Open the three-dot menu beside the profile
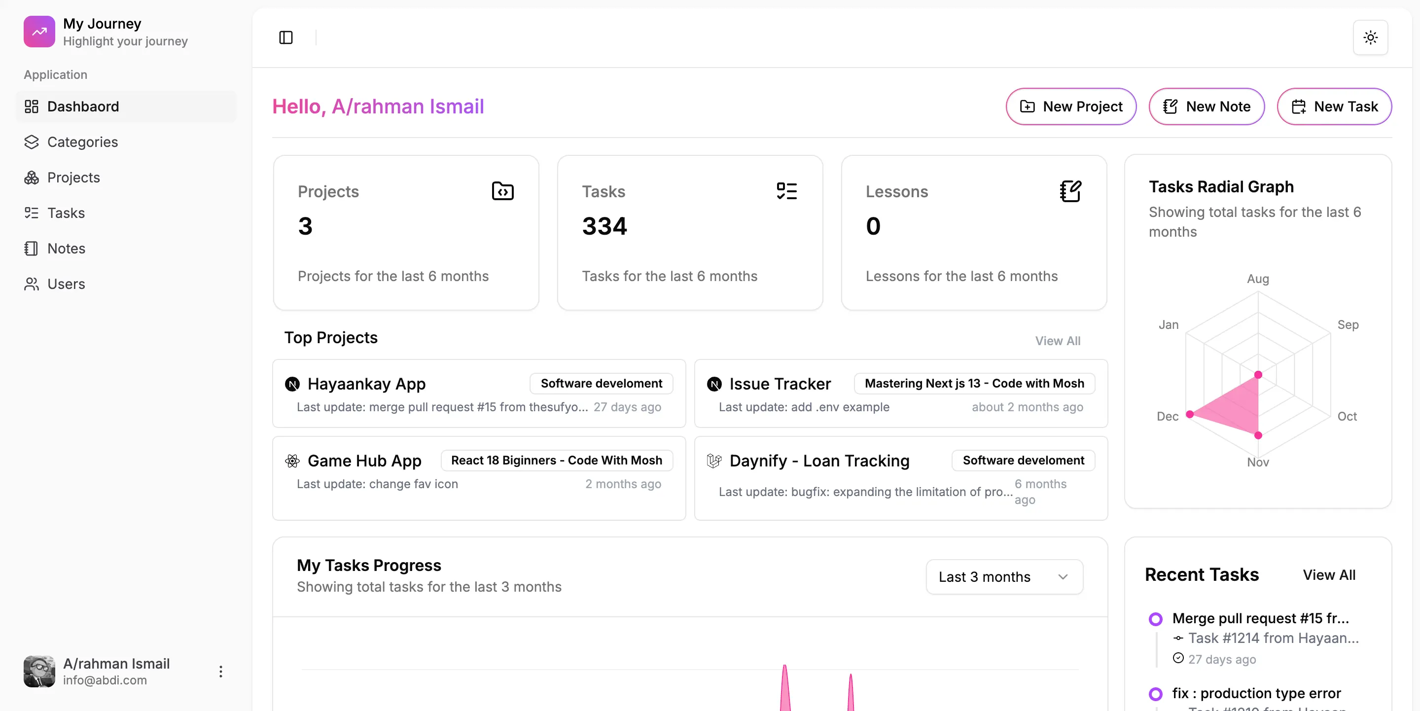 [x=220, y=671]
